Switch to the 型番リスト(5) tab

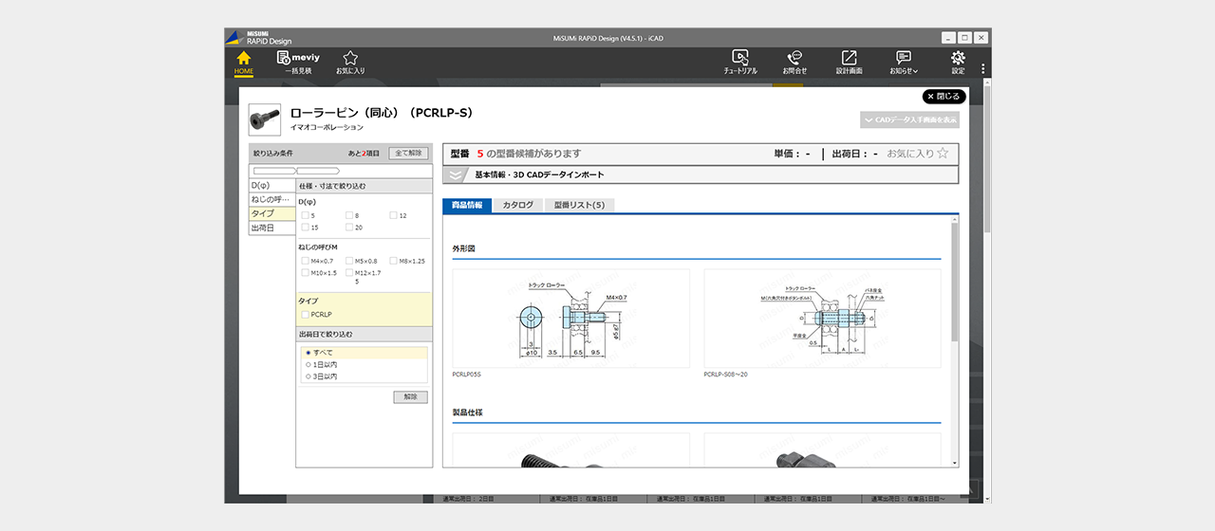pos(579,205)
